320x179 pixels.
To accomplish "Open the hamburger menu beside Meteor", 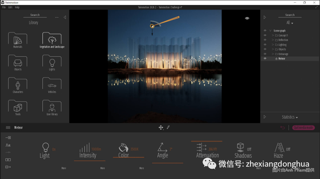I will click(x=8, y=128).
